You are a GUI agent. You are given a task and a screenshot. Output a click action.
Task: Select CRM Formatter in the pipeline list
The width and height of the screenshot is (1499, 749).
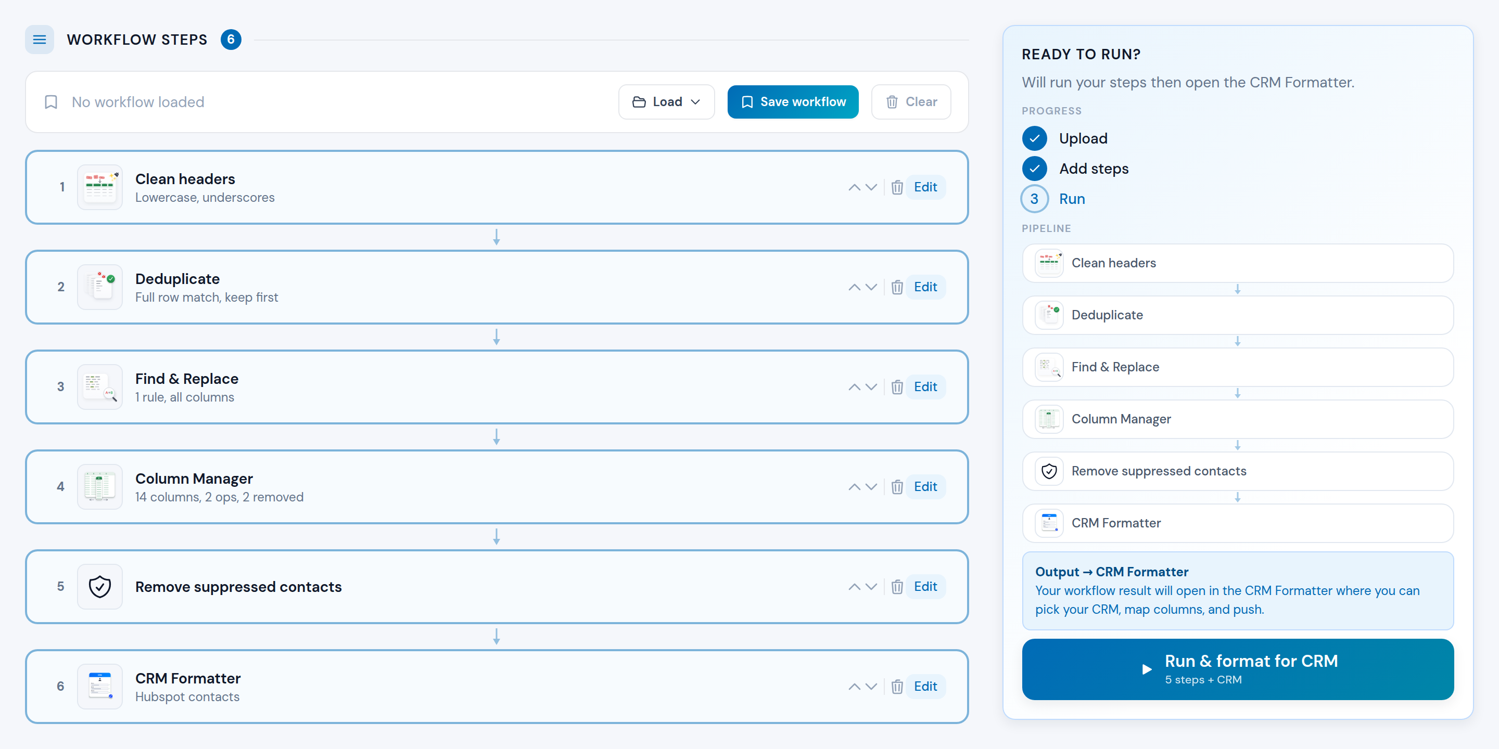click(1237, 523)
